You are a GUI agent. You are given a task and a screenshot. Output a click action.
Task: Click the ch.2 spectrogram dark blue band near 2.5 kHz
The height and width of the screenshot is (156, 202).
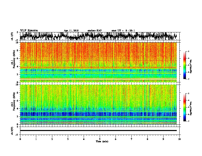click(98, 114)
